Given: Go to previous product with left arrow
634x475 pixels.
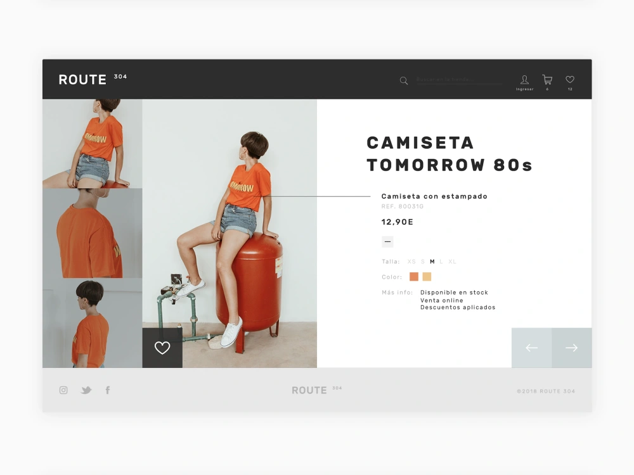Looking at the screenshot, I should 532,348.
